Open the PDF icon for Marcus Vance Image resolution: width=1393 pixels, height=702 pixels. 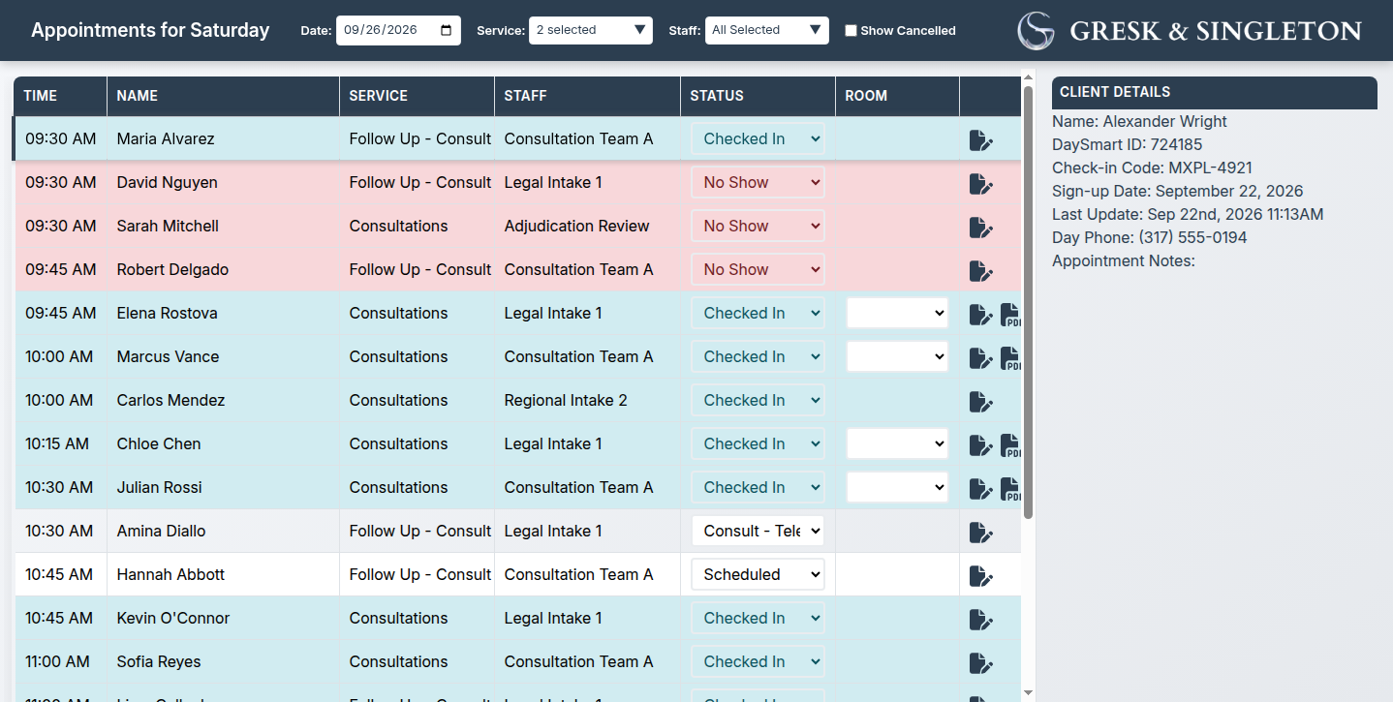point(1010,357)
